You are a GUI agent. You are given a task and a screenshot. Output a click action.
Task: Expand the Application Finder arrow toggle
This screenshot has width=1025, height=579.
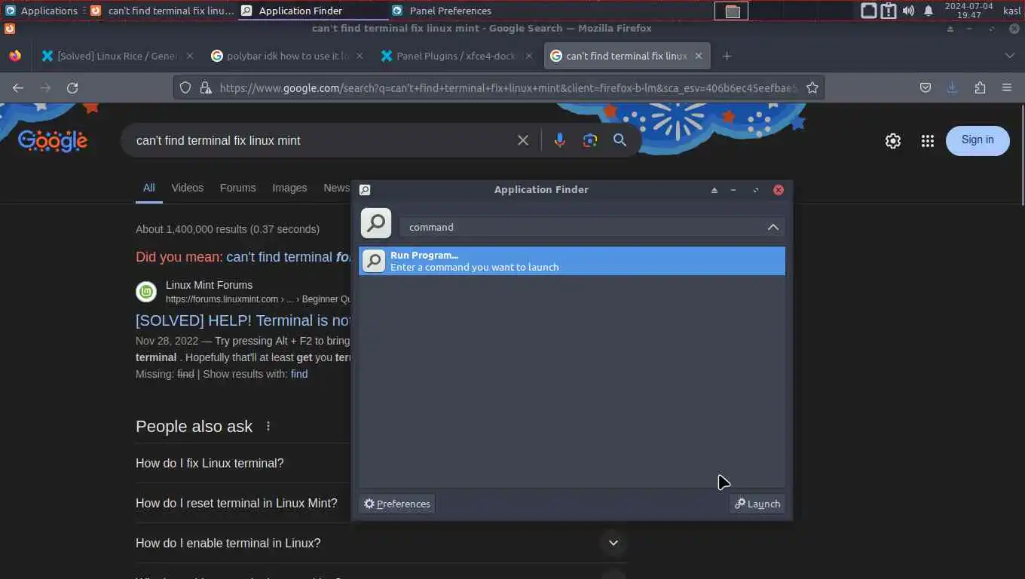click(773, 227)
